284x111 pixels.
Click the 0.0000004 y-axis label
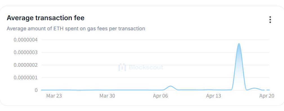[26, 40]
